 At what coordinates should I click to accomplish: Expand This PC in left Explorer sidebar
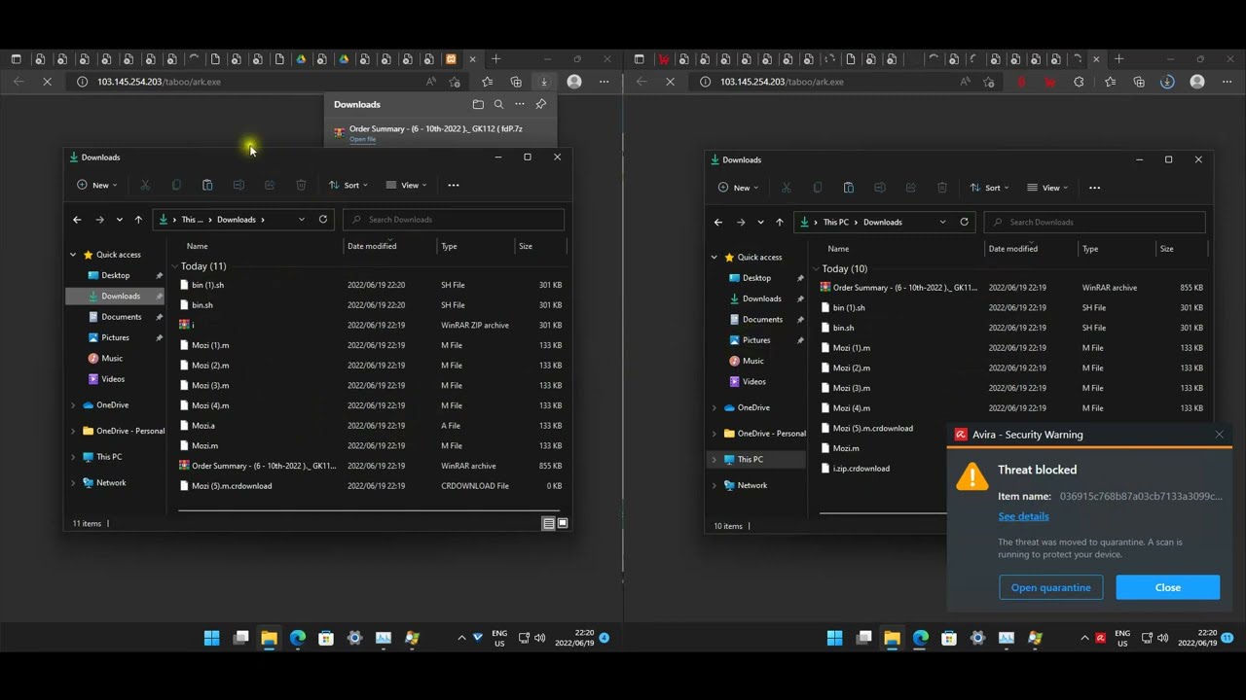(73, 457)
